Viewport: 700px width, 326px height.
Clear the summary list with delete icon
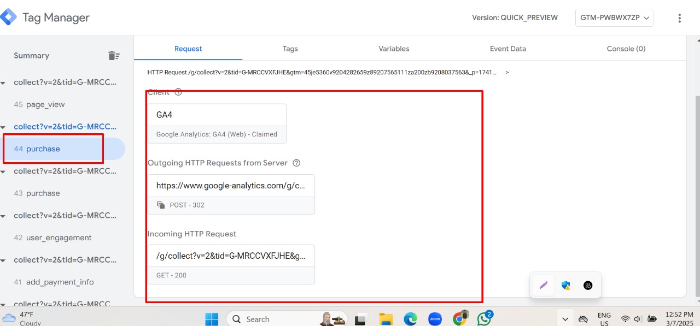coord(114,55)
